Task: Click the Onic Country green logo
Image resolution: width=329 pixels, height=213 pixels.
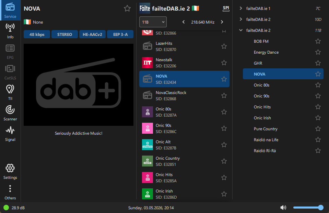Action: (x=147, y=161)
